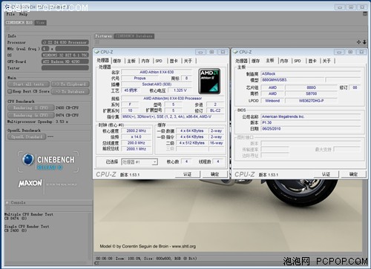The image size is (371, 269).
Task: Click 认证 button in right CPU-Z window
Action: click(x=326, y=174)
